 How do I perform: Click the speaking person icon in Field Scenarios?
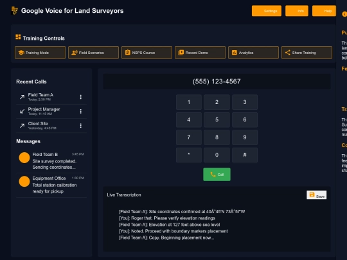75,53
